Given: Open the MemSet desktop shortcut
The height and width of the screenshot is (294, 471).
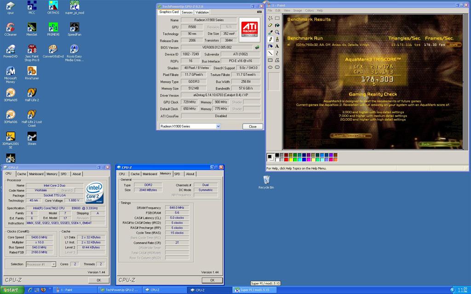Looking at the screenshot, I should pos(32,29).
